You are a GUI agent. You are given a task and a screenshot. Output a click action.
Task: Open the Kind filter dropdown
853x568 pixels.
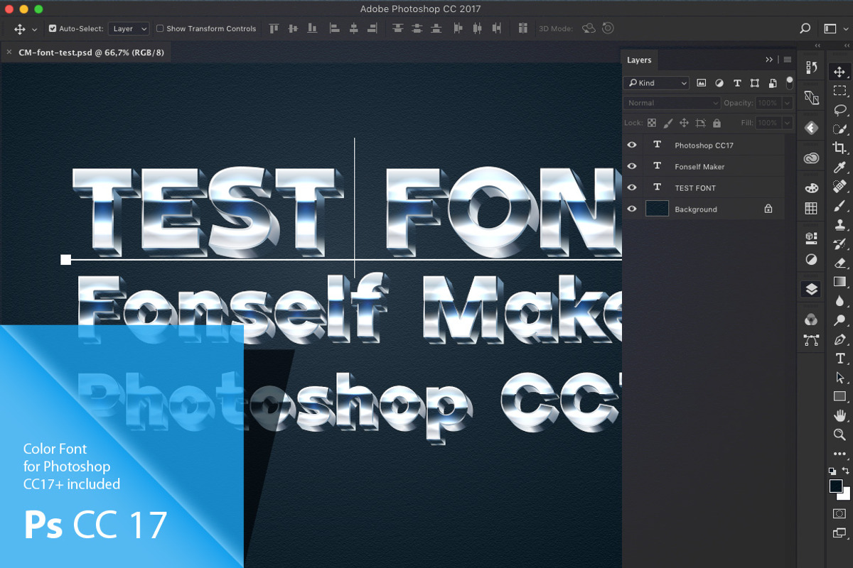[656, 83]
